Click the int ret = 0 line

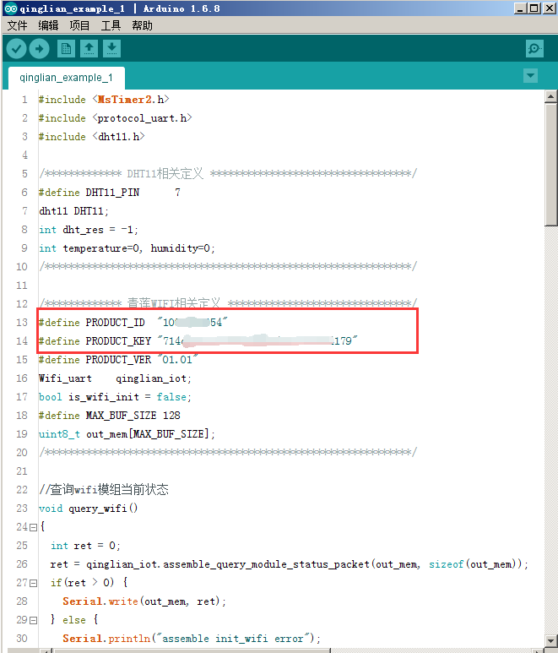(85, 546)
